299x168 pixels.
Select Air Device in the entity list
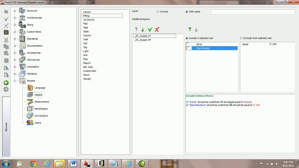(89, 20)
